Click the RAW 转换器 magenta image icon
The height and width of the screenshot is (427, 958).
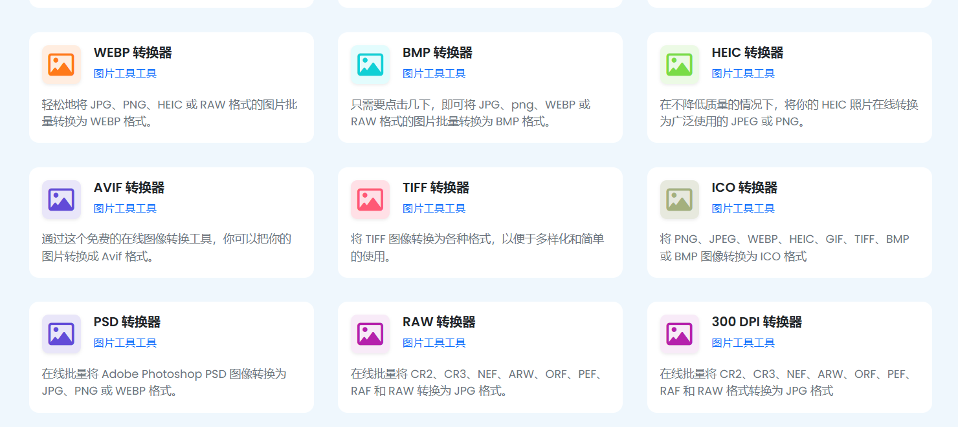pos(370,335)
